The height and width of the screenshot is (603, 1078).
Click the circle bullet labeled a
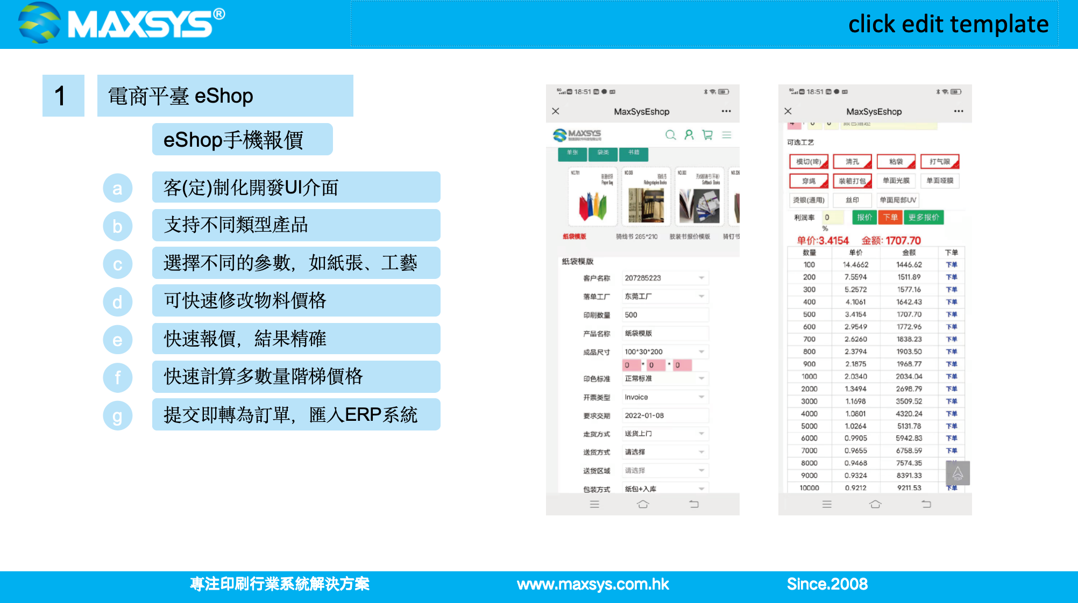click(117, 188)
